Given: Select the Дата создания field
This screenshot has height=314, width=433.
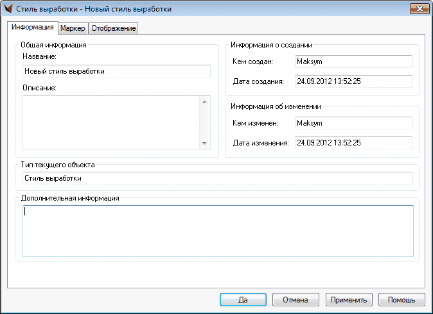Looking at the screenshot, I should (x=353, y=81).
